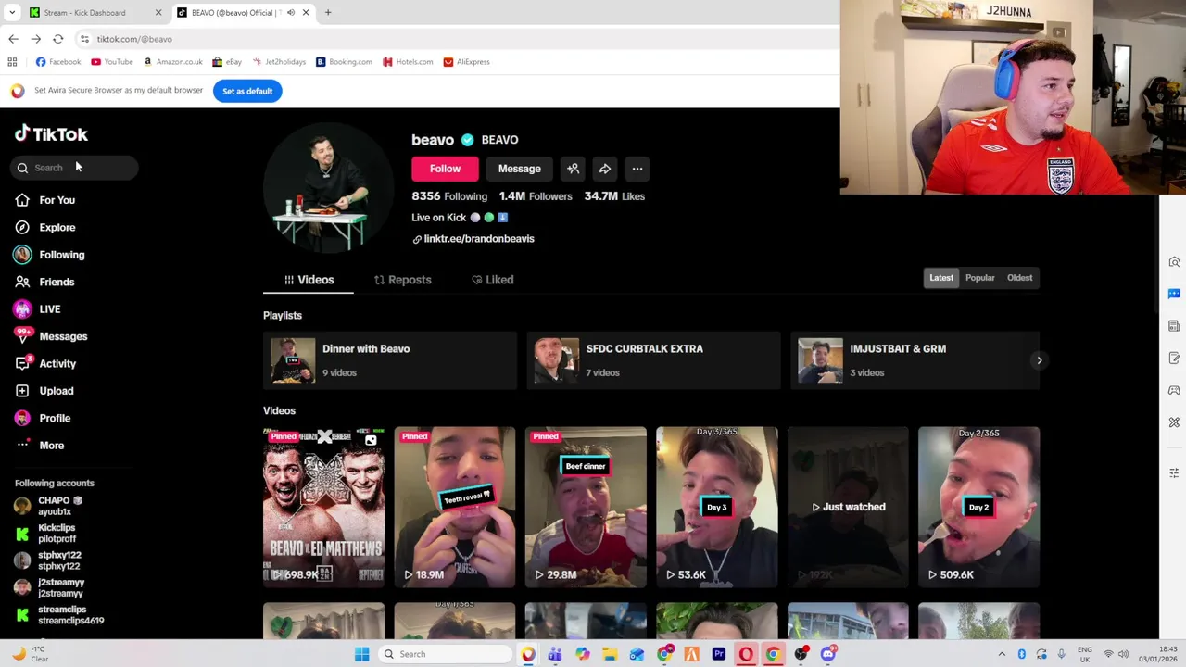Click the tiktok.com/@beavo address bar
Image resolution: width=1186 pixels, height=667 pixels.
pyautogui.click(x=454, y=39)
